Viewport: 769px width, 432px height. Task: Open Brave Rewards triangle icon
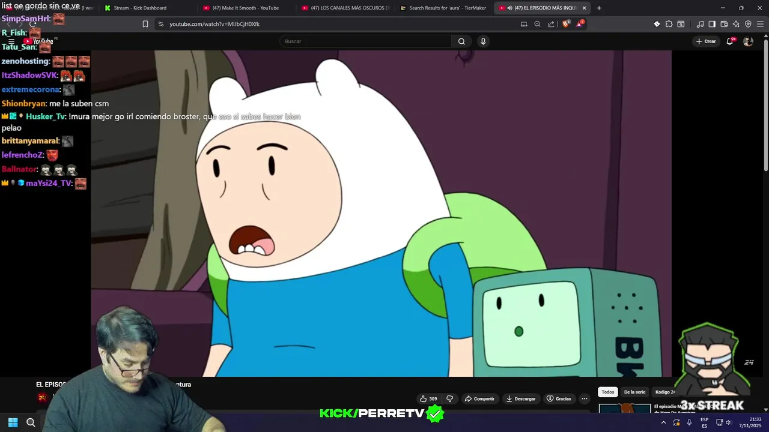tap(580, 24)
